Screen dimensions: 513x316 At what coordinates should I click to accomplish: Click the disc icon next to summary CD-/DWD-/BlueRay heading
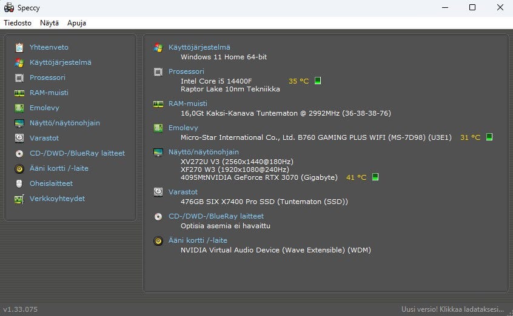click(x=158, y=217)
